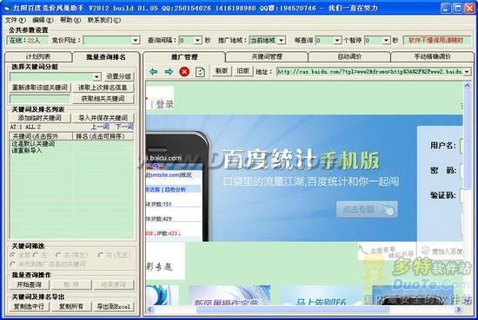Screen dimensions: 478x320
Task: Click the vertical scrollbar up arrow
Action: pyautogui.click(x=467, y=86)
